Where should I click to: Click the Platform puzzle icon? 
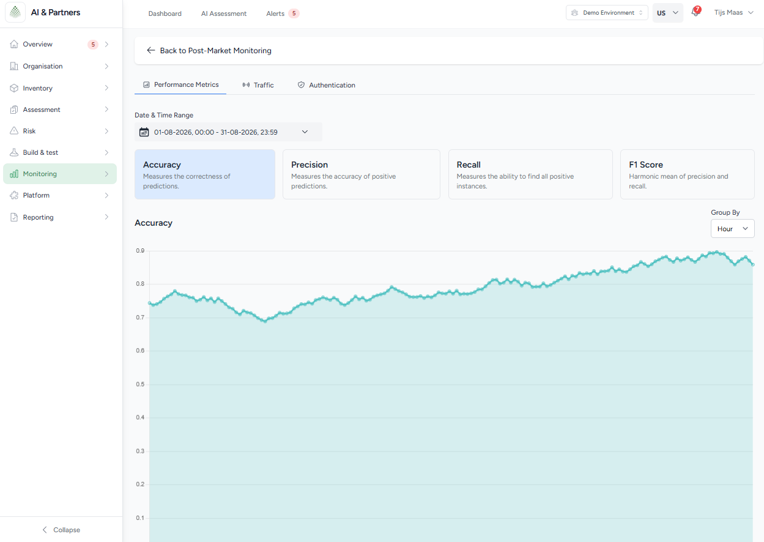tap(14, 195)
